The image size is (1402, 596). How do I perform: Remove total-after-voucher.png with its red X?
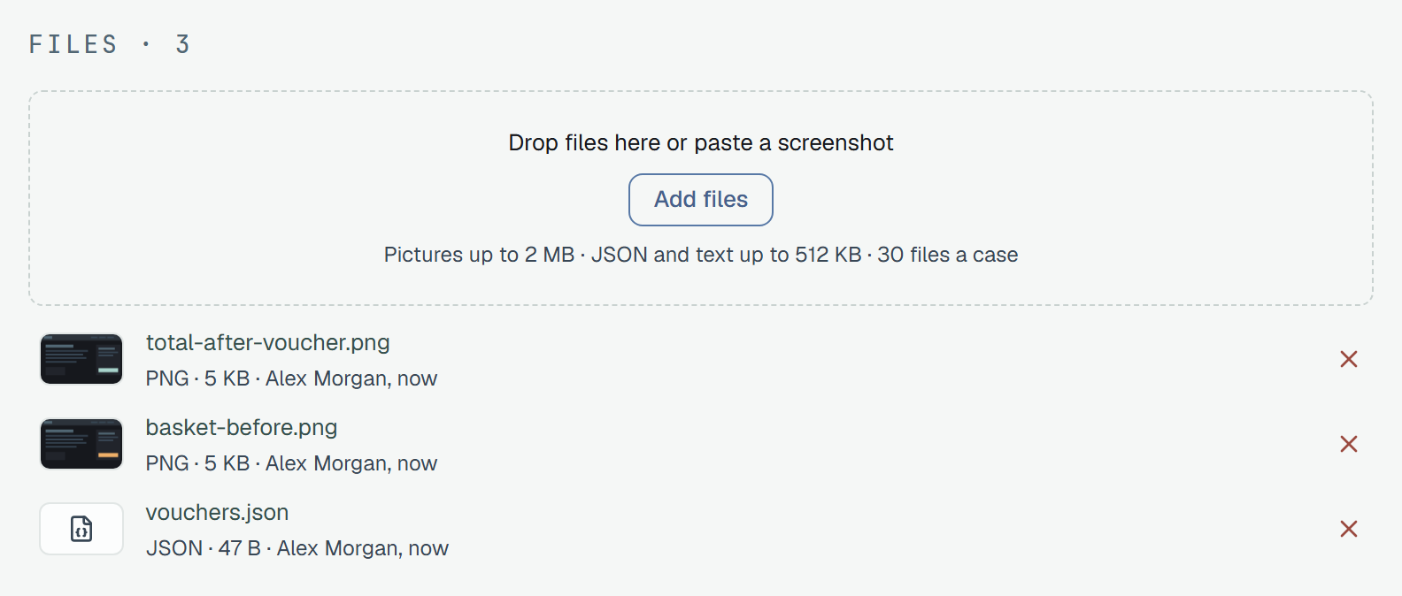[x=1349, y=359]
